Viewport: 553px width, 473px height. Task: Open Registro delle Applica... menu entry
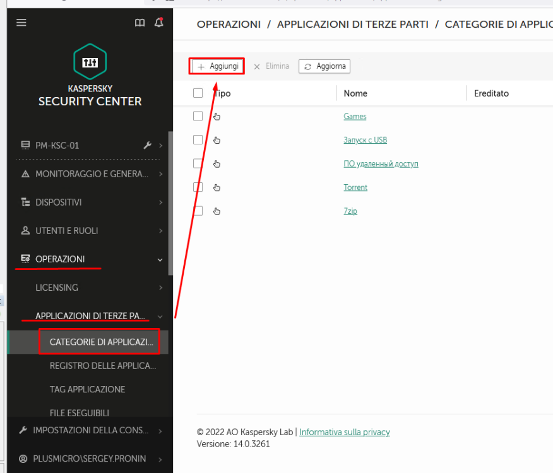click(x=103, y=366)
